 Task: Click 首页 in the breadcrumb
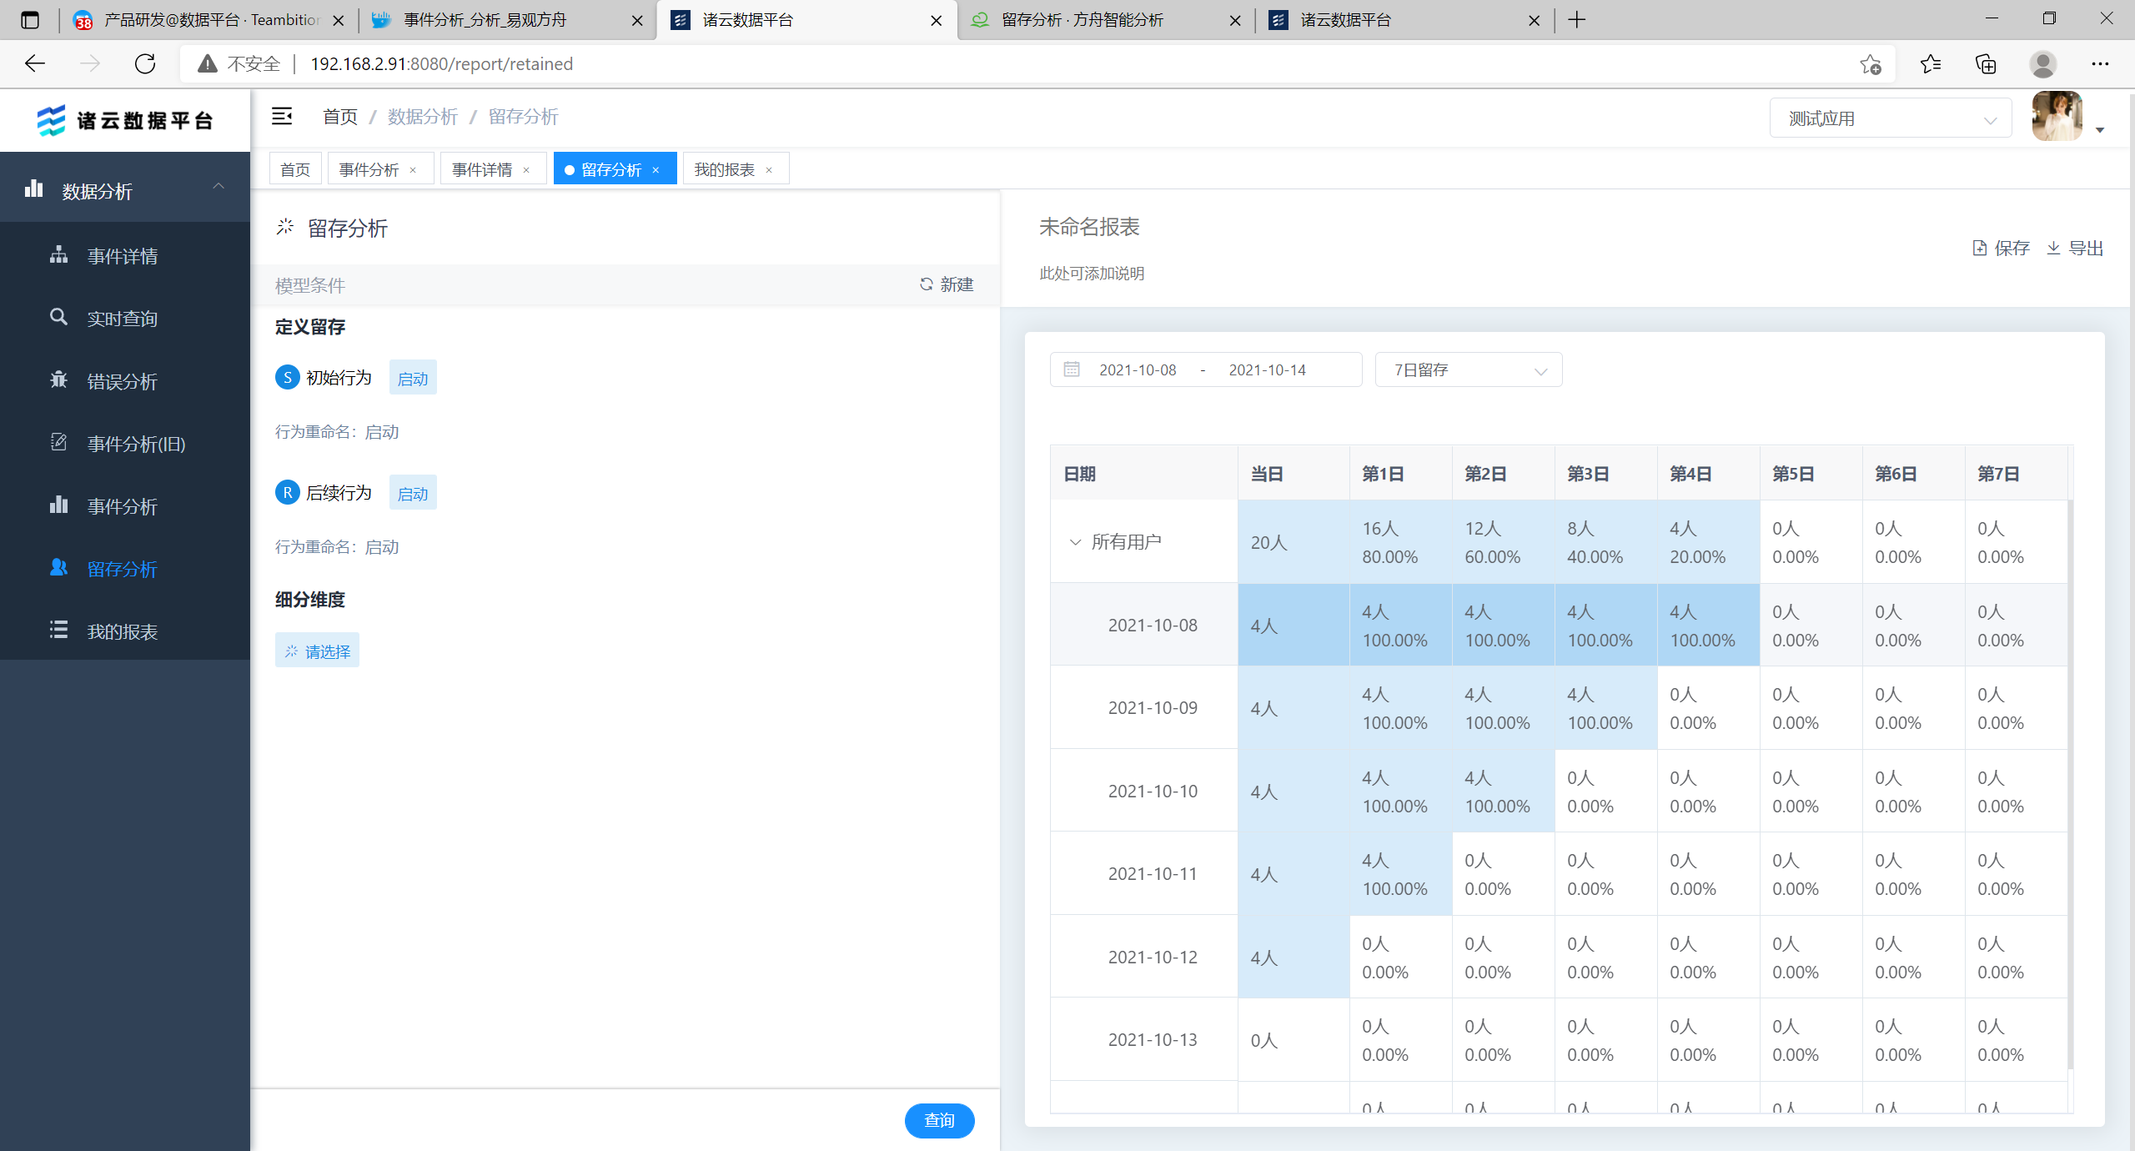(x=340, y=117)
